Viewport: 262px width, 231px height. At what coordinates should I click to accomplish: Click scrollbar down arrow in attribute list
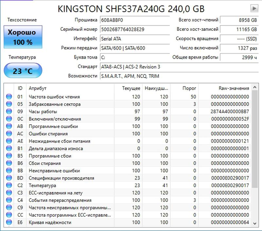pos(255,223)
